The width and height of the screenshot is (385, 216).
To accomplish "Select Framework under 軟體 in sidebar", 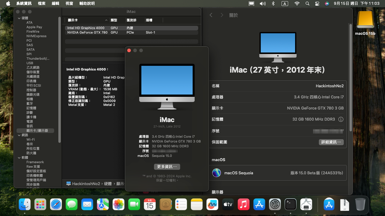I will pos(35,162).
